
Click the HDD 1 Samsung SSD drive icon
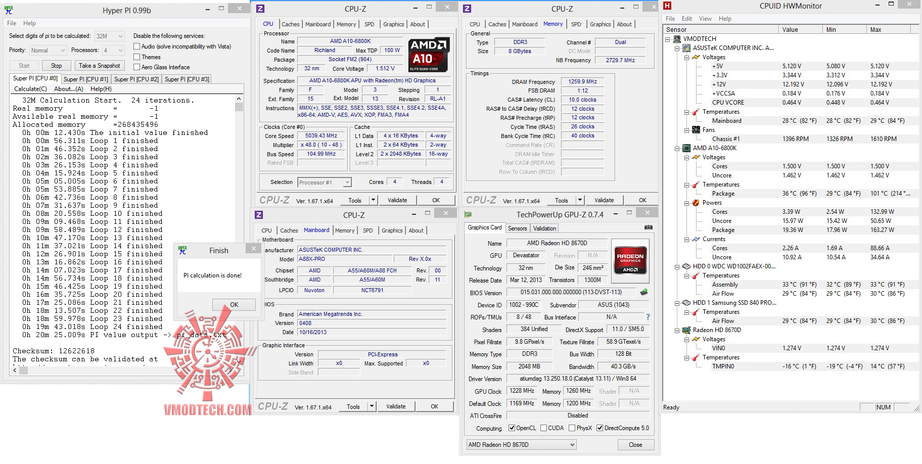(x=686, y=303)
